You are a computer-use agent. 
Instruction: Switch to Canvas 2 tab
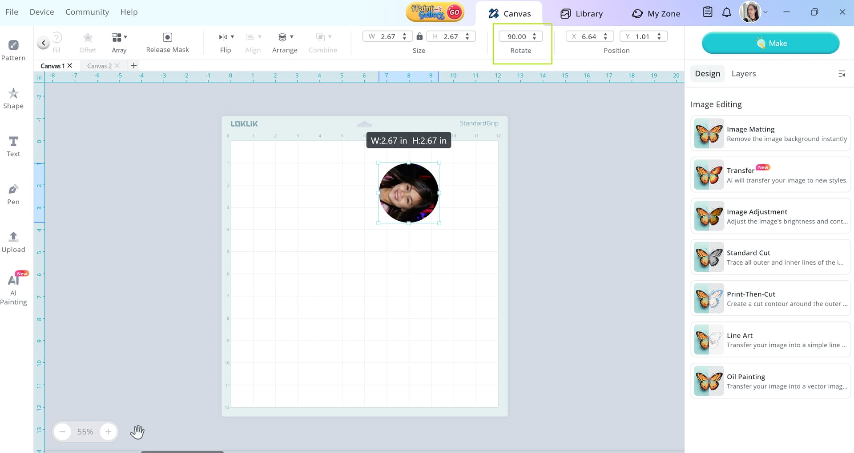click(99, 66)
